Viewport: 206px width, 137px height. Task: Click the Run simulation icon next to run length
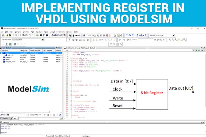pos(98,36)
